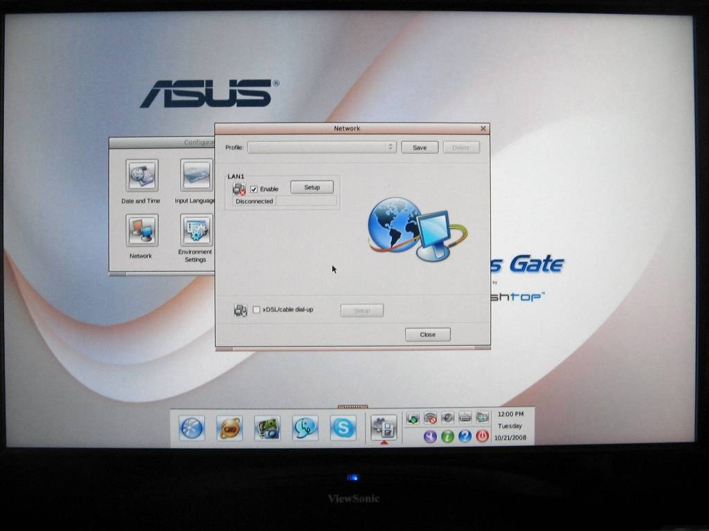Click the Disconnected status field

coord(285,201)
